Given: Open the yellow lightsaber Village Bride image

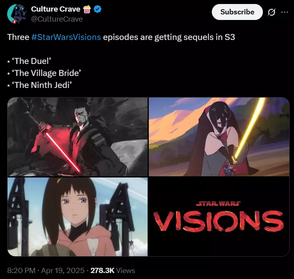Looking at the screenshot, I should 219,137.
